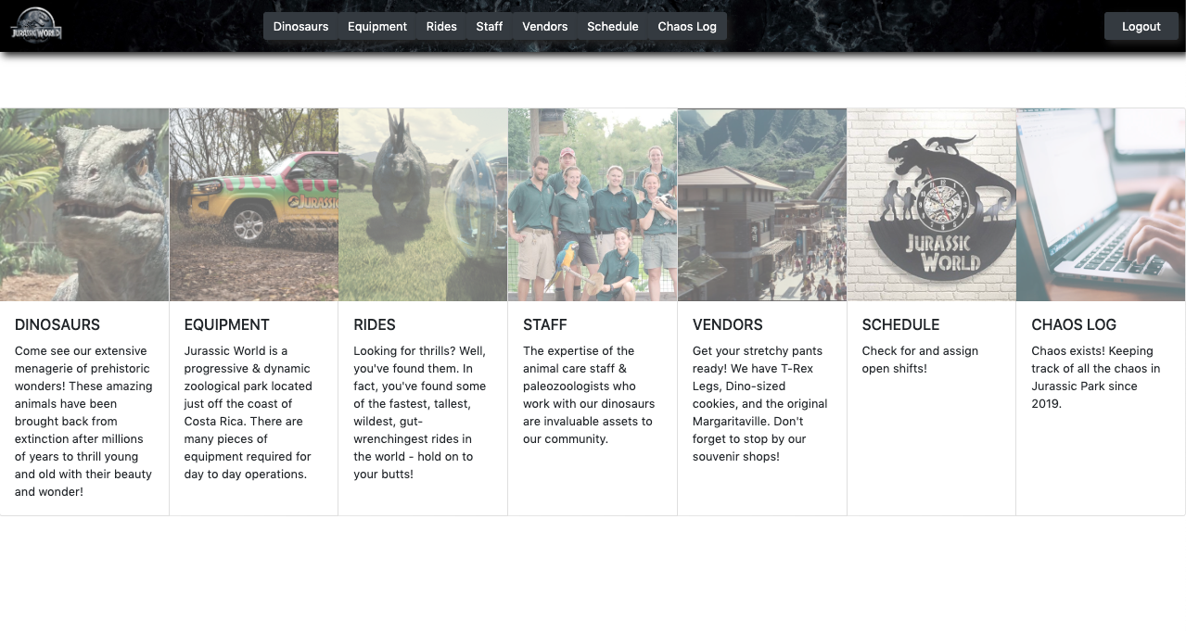Open the Equipment nav item

click(x=377, y=26)
